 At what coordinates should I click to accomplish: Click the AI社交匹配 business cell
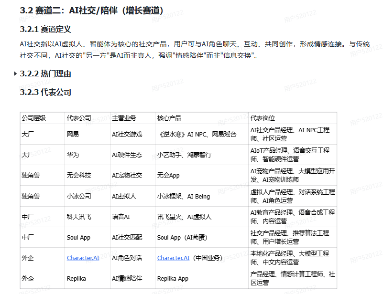pos(127,237)
